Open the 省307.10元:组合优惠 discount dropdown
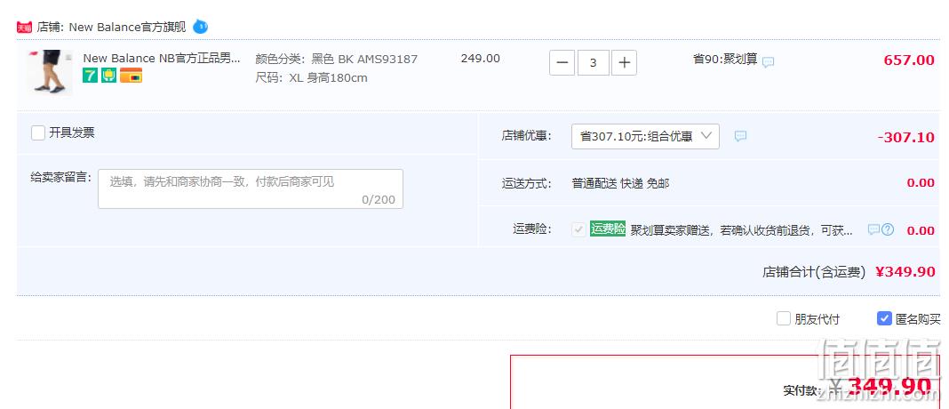The image size is (949, 409). click(645, 136)
